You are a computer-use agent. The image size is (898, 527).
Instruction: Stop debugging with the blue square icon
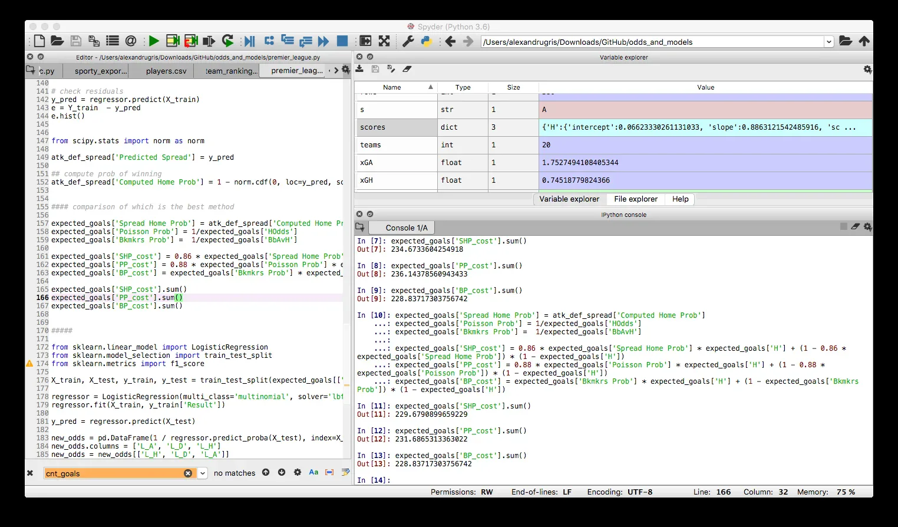pos(342,41)
